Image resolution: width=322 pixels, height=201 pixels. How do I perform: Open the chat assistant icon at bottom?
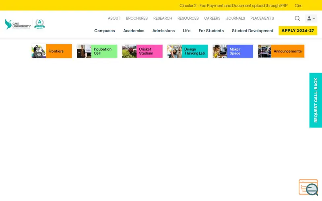coord(308,187)
